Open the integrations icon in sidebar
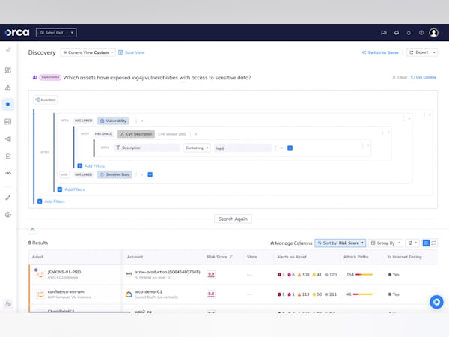Screen dimensions: 449x337 tap(8, 198)
